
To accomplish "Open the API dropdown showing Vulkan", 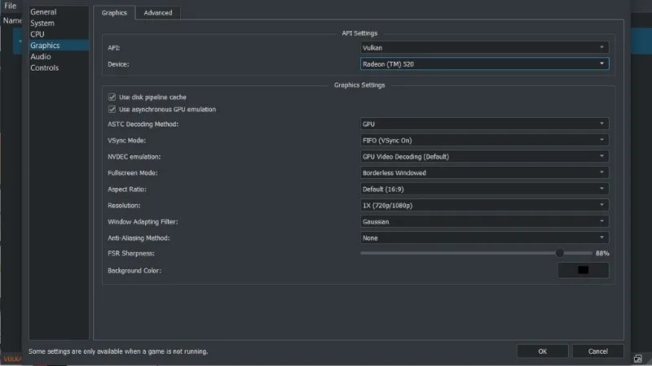I will coord(484,48).
